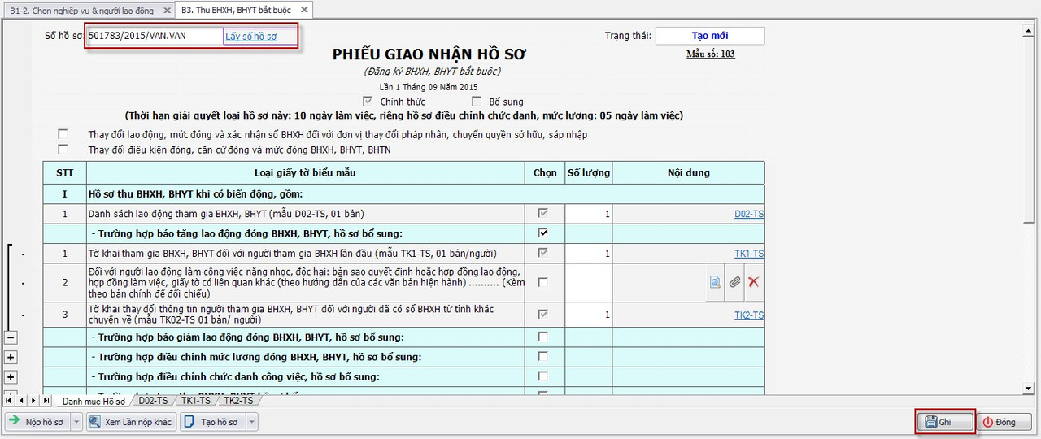
Task: Toggle Chọn checkbox for báo tăng lao động row
Action: (x=543, y=233)
